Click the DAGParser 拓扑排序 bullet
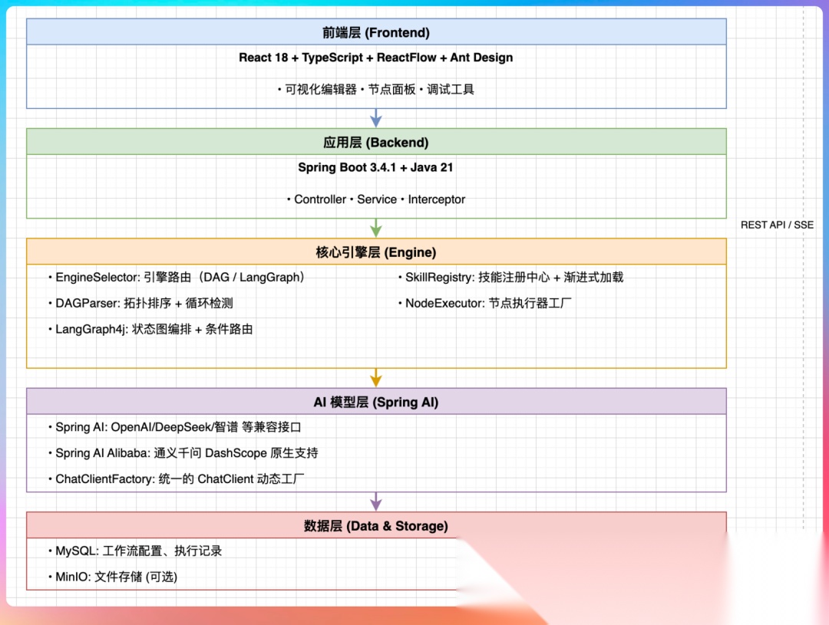Viewport: 829px width, 625px height. (140, 303)
